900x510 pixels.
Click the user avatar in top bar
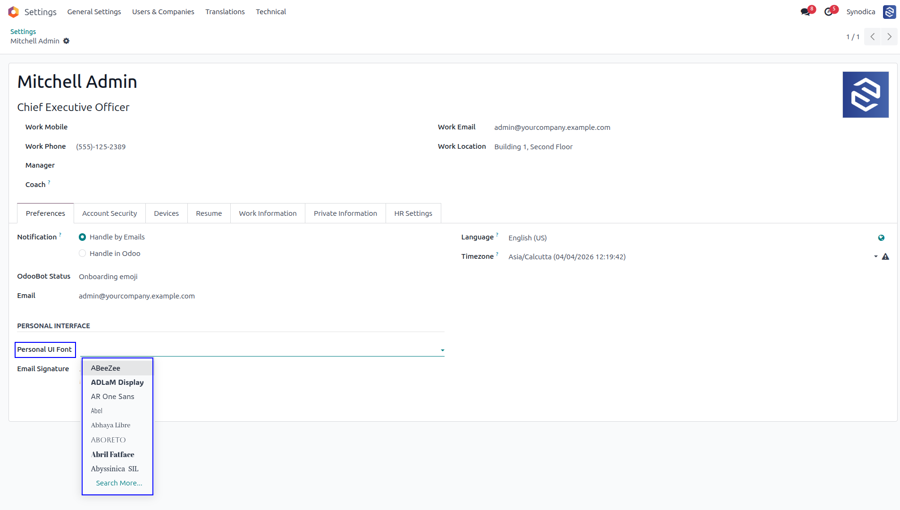click(x=889, y=12)
